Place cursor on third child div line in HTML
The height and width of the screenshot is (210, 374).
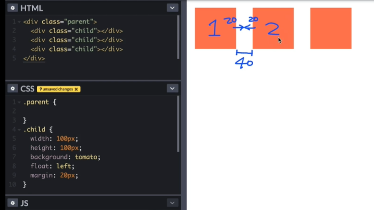(77, 49)
